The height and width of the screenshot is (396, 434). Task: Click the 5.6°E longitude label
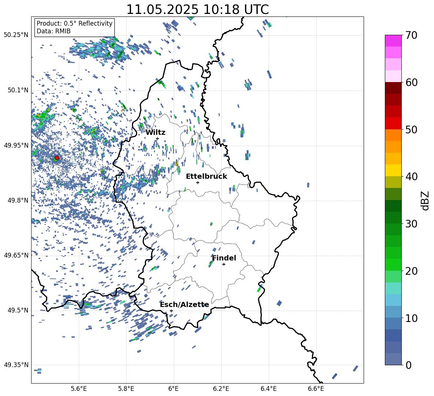click(x=79, y=389)
